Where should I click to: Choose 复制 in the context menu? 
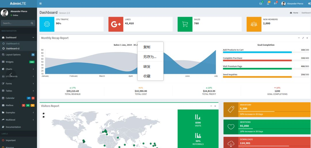147,47
